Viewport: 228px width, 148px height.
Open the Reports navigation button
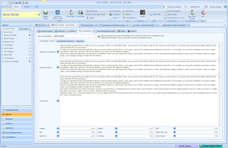[x=17, y=119]
